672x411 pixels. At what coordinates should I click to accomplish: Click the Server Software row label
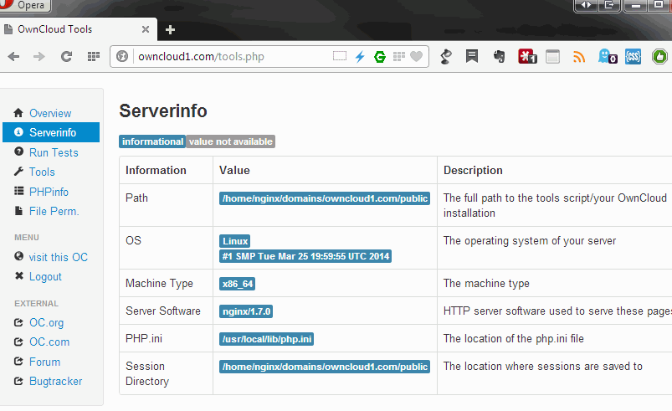163,311
